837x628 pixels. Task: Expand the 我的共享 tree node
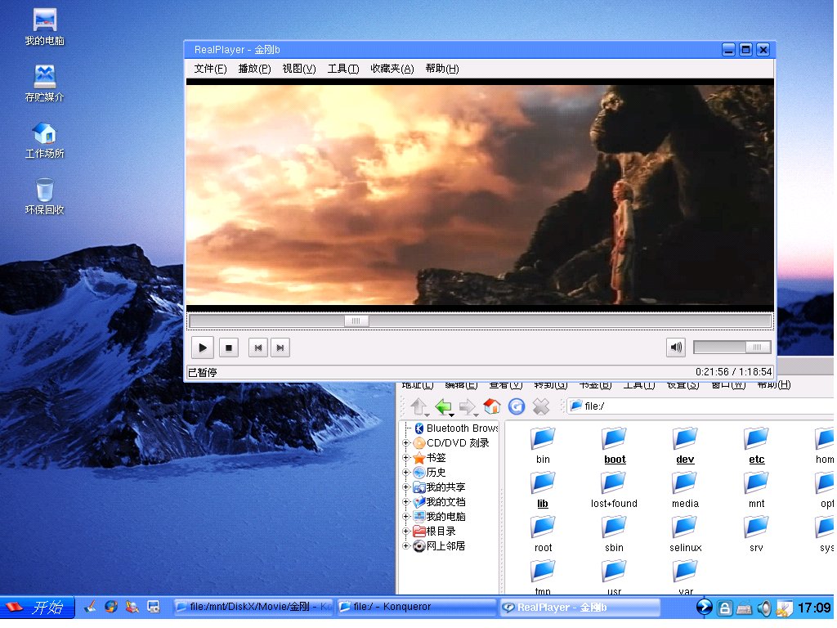pos(405,487)
